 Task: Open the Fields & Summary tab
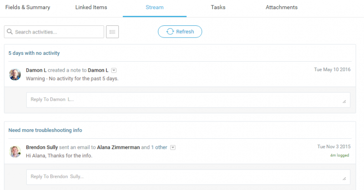(28, 8)
